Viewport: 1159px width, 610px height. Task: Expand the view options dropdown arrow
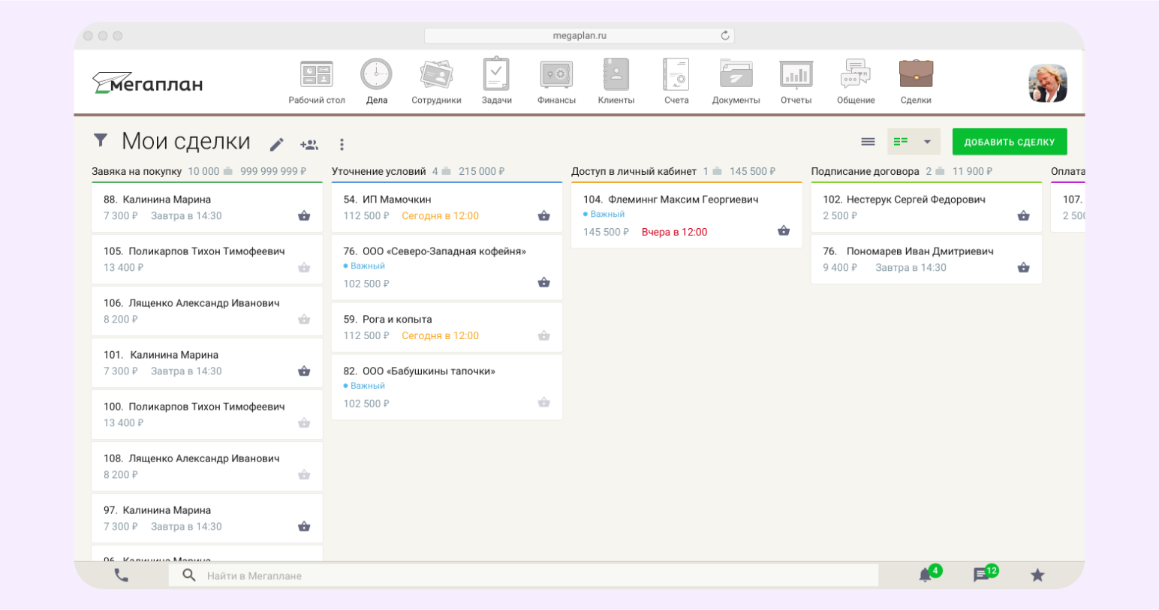click(927, 142)
